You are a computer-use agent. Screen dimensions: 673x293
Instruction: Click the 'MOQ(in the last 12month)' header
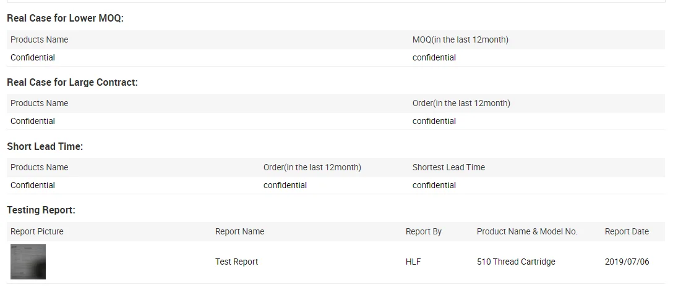pos(460,39)
